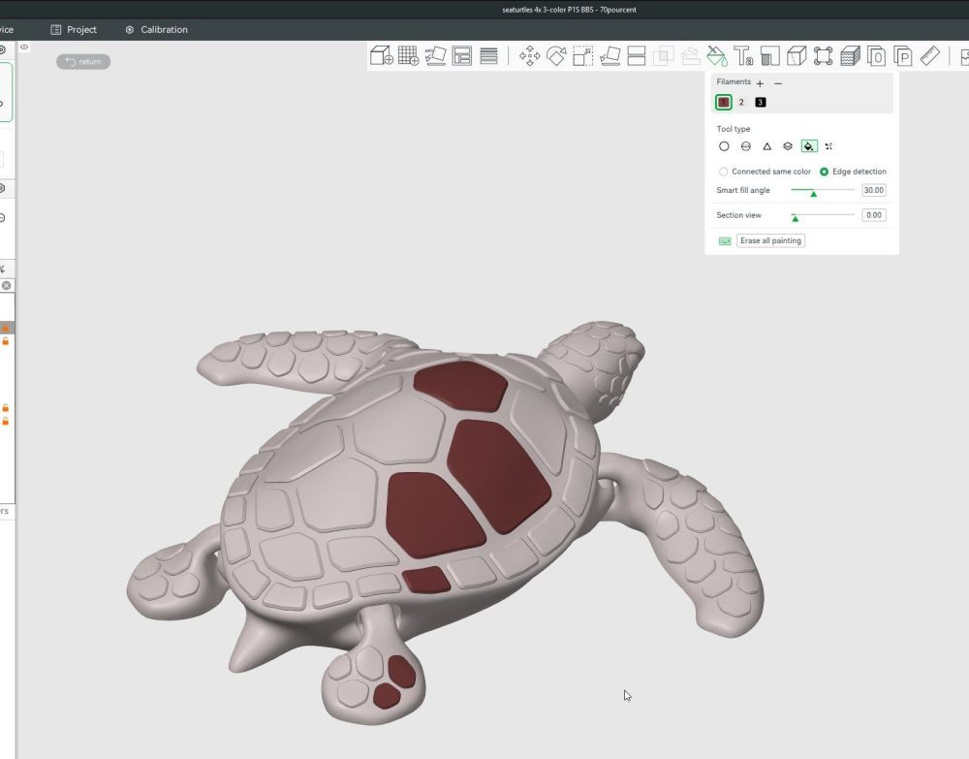The image size is (969, 759).
Task: Select the Edge detection radio button
Action: coord(825,172)
